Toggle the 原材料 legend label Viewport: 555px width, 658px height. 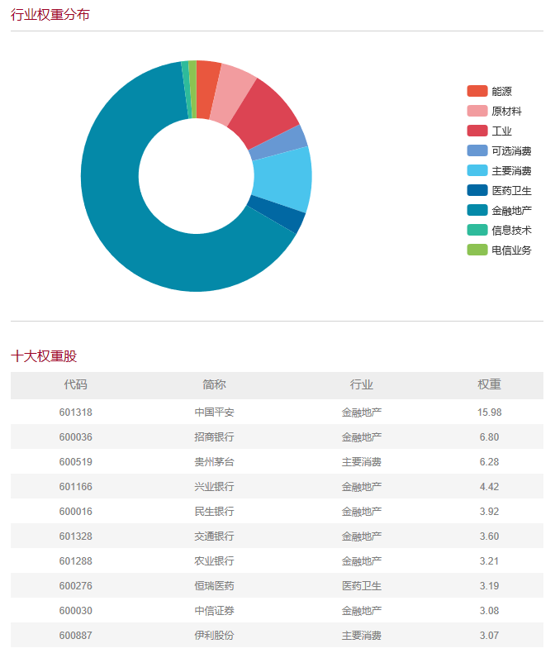point(506,111)
